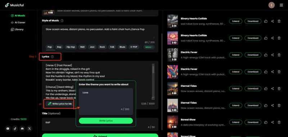Click the Credits: 5830 text
The height and width of the screenshot is (137, 288).
point(19,119)
